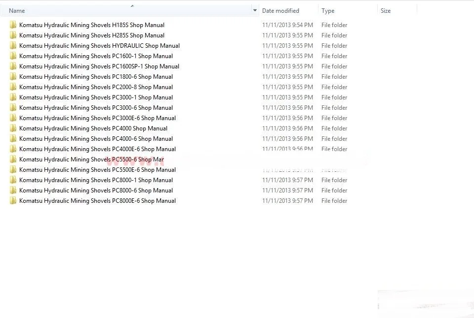The width and height of the screenshot is (474, 318).
Task: Click folder icon for PC1600SP-1 Shop Manual
Action: tap(13, 66)
